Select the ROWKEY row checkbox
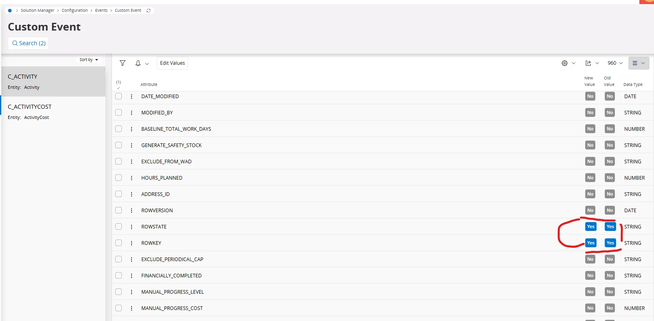 pos(119,243)
